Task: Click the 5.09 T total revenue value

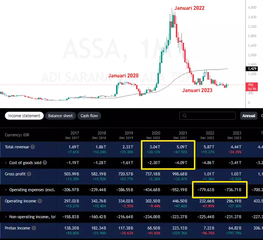Action: [x=182, y=147]
